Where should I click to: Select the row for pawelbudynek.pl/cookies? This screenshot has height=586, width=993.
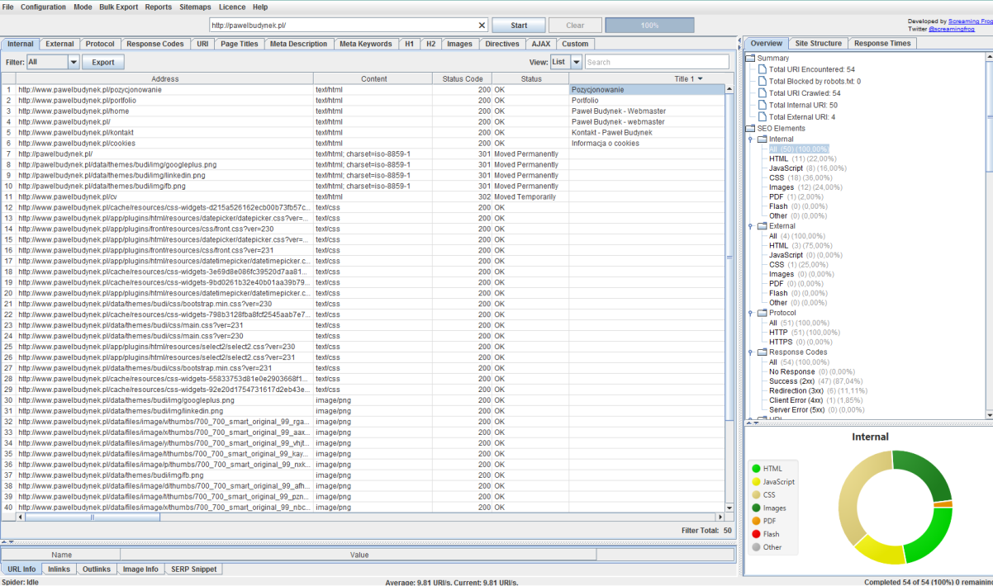coord(363,143)
